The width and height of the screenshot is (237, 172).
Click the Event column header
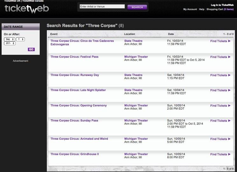coord(54,34)
